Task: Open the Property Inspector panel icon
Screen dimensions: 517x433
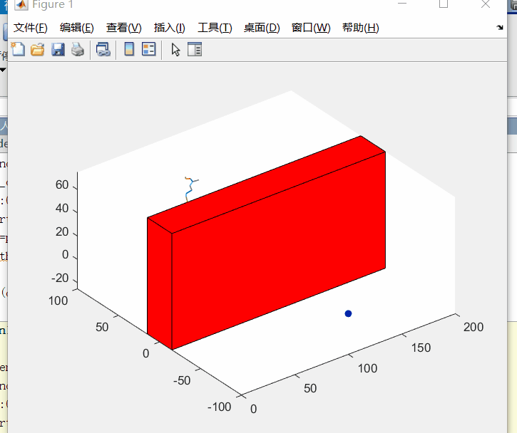Action: click(195, 50)
